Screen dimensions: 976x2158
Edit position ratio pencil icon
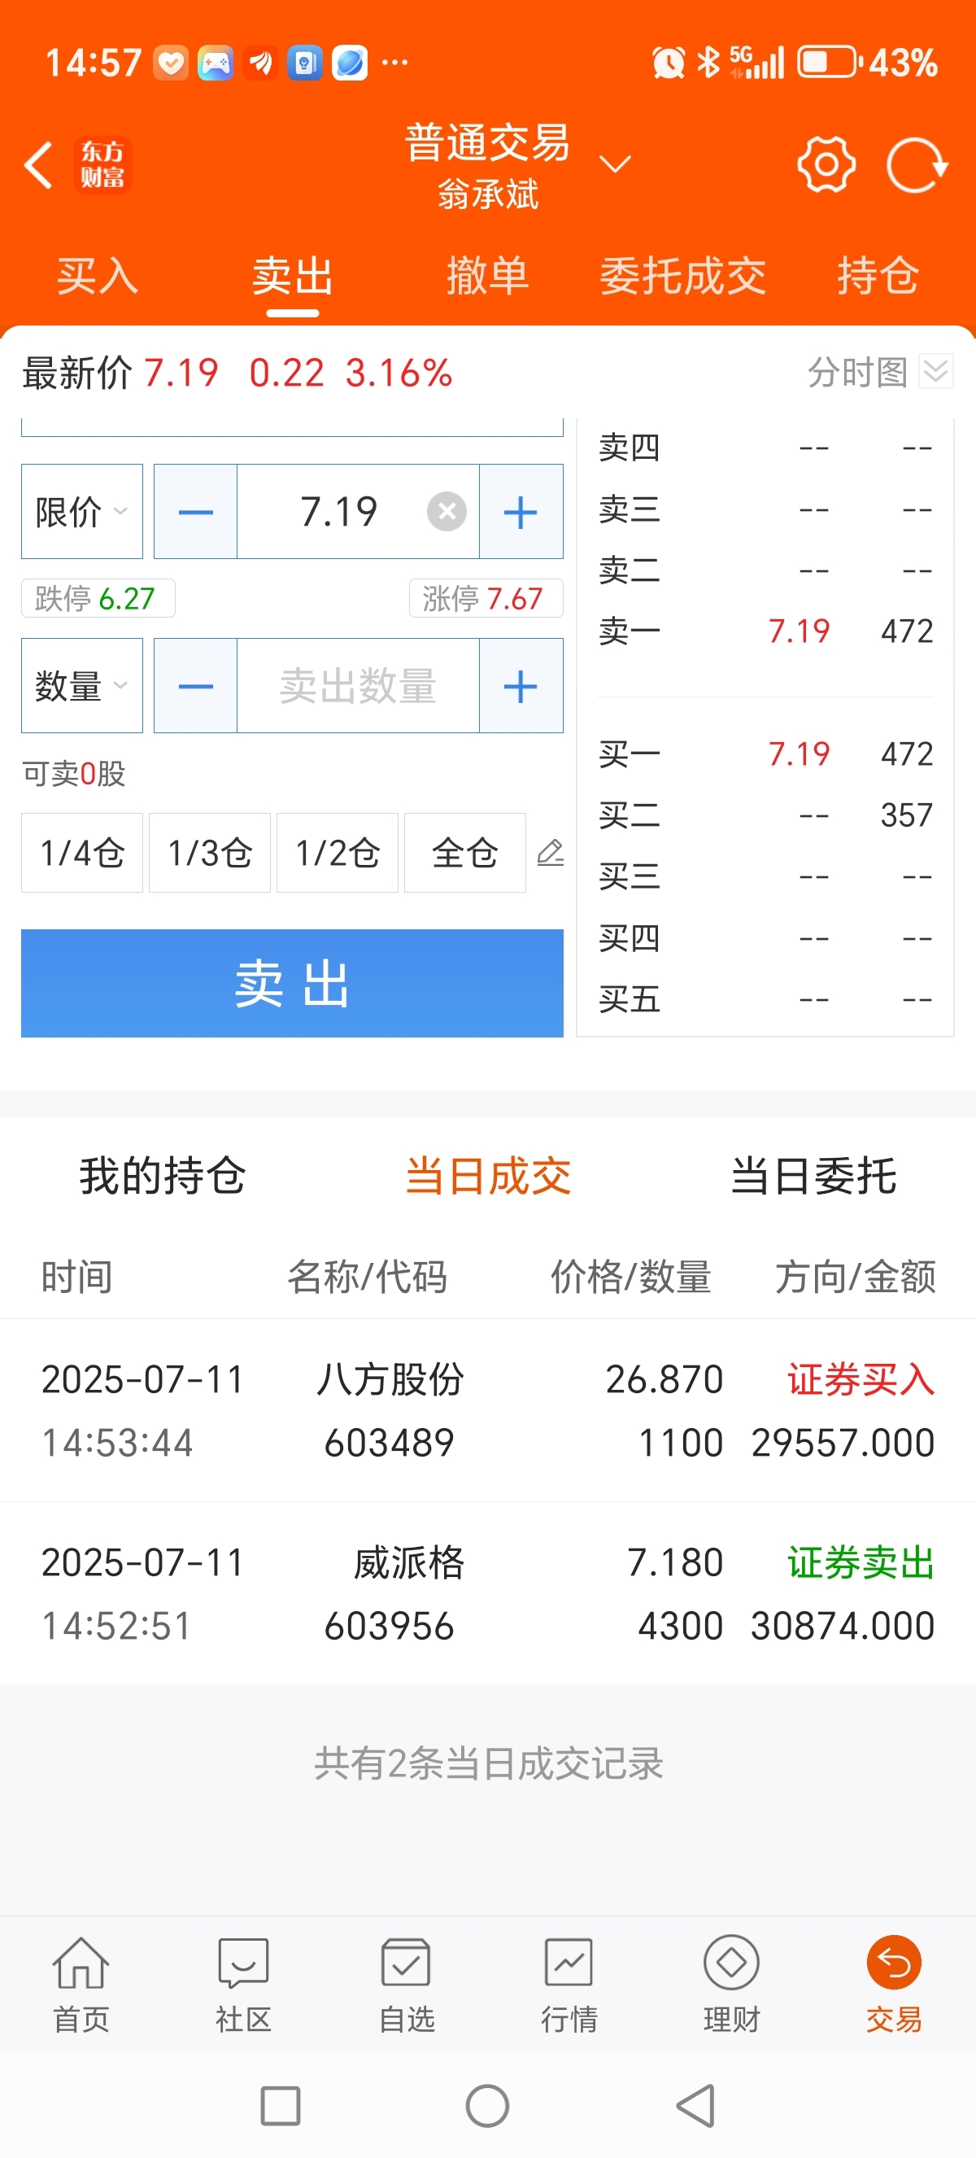pyautogui.click(x=550, y=853)
